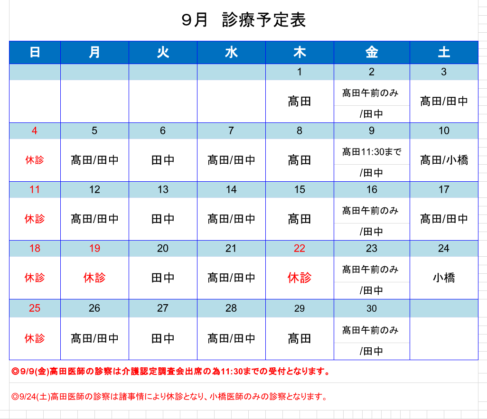This screenshot has height=419, width=487.
Task: Click red date cell 25
Action: pyautogui.click(x=35, y=308)
